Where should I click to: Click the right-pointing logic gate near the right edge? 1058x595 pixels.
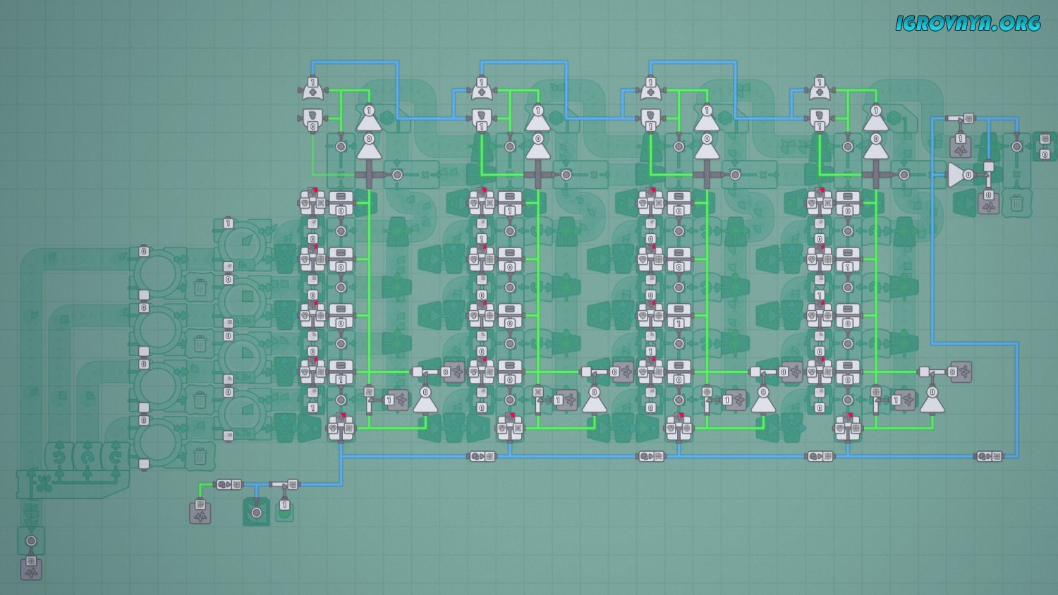(x=958, y=175)
